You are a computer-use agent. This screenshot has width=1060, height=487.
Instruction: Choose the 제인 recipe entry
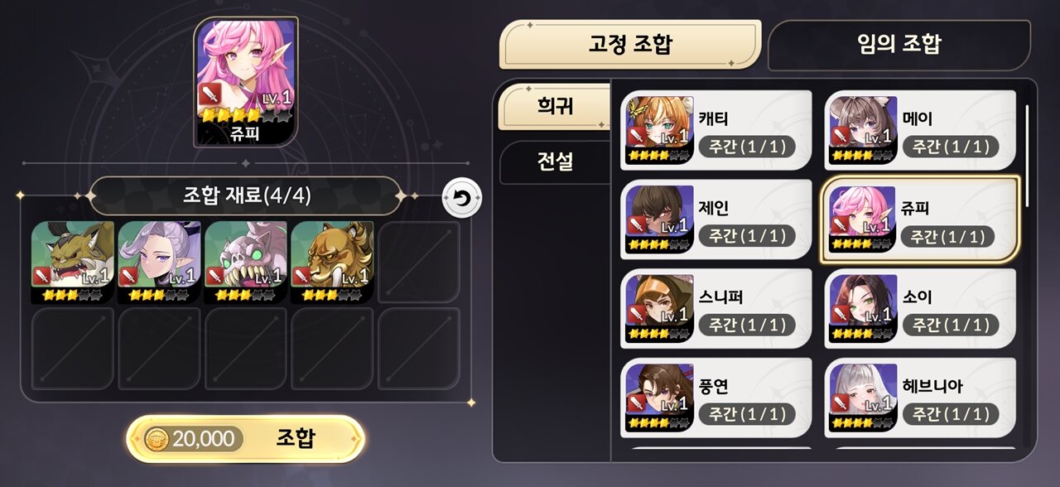point(716,219)
